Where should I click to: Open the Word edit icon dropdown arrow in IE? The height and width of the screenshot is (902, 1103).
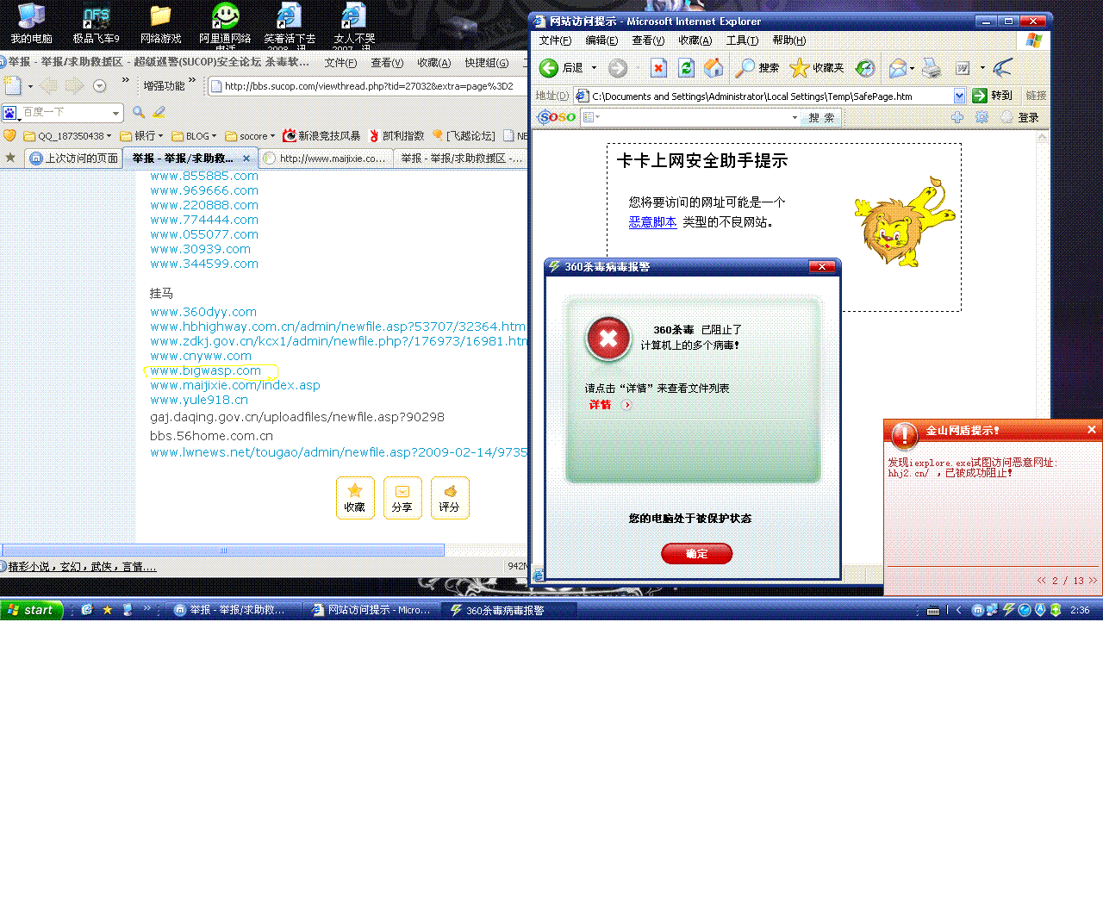click(x=982, y=68)
